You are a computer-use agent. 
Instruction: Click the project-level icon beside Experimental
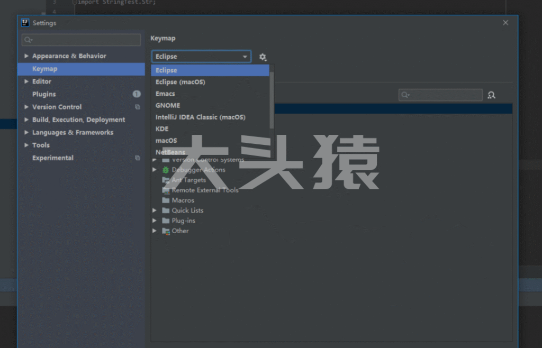138,158
